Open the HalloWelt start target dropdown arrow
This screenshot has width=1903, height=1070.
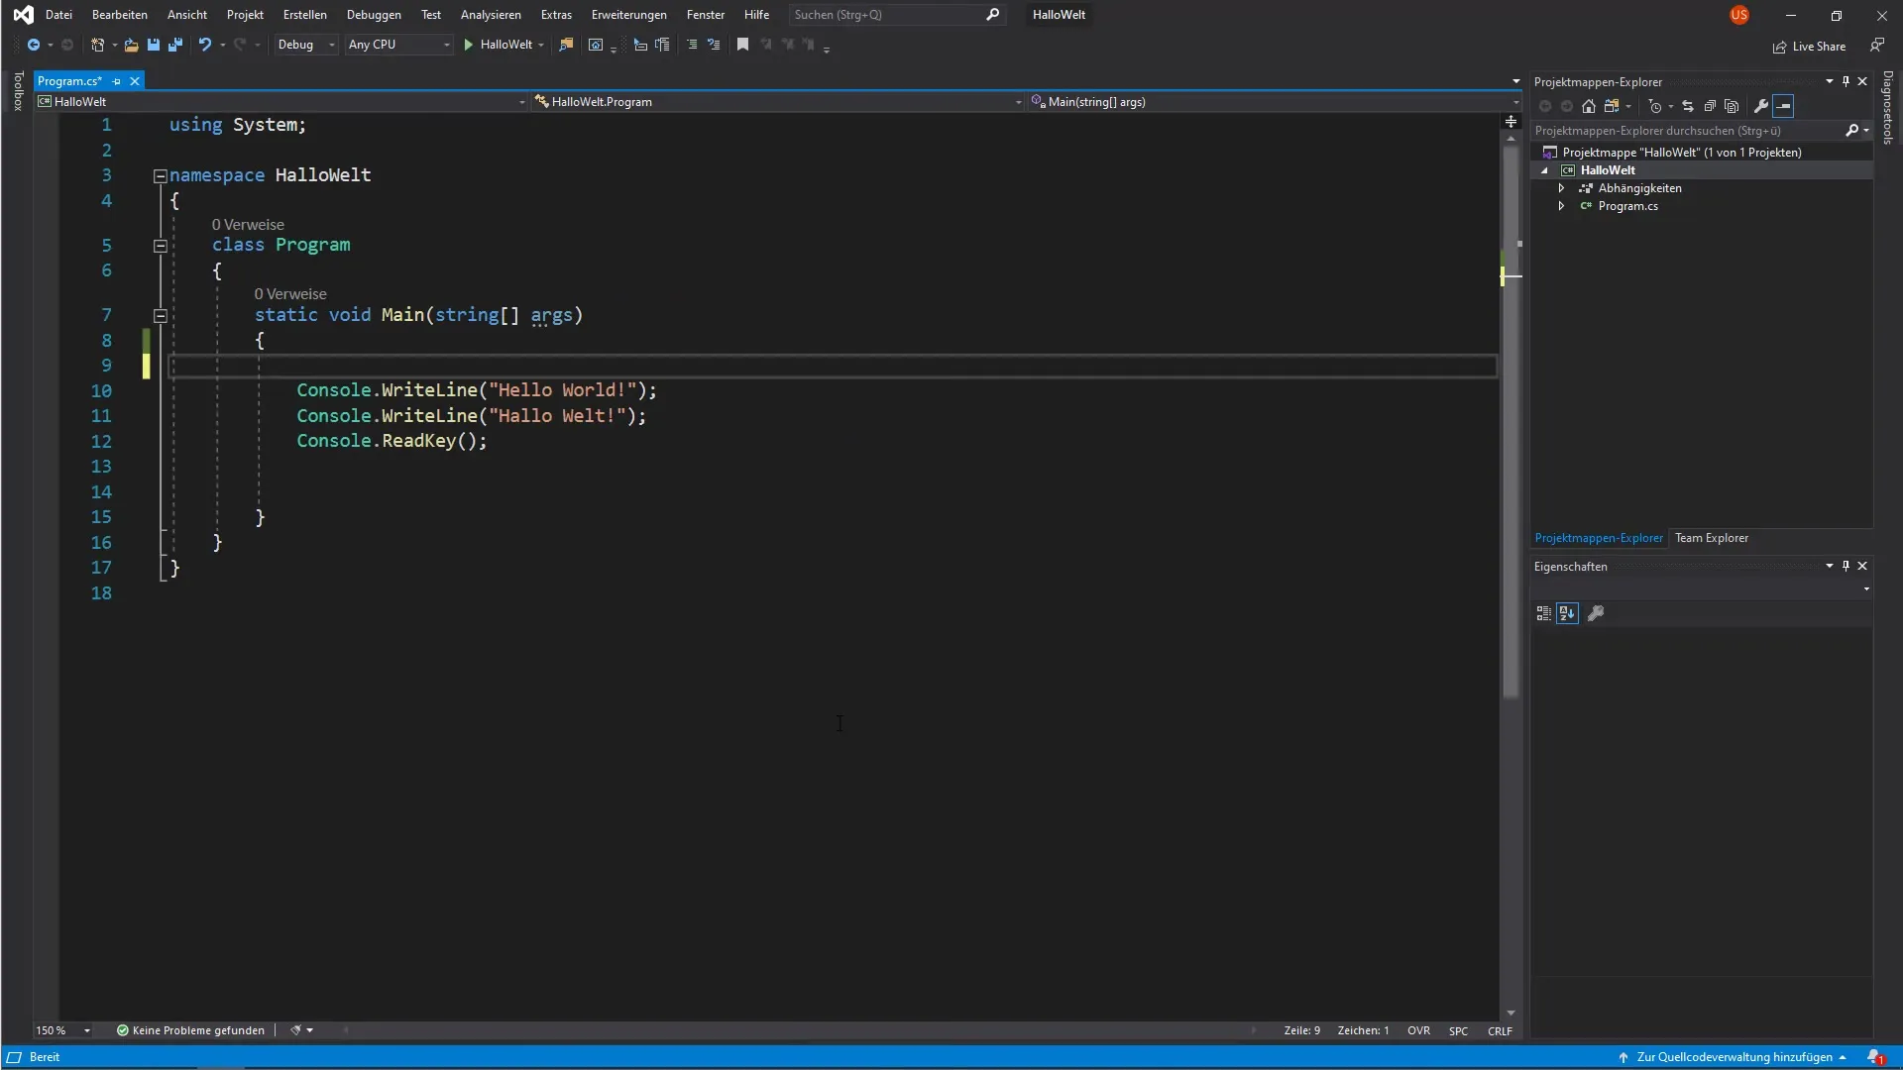[541, 45]
